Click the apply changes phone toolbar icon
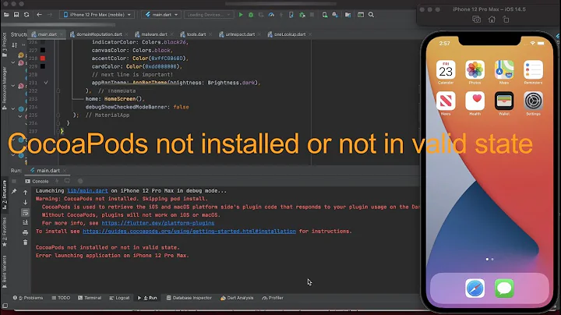The height and width of the screenshot is (315, 561). 291,15
